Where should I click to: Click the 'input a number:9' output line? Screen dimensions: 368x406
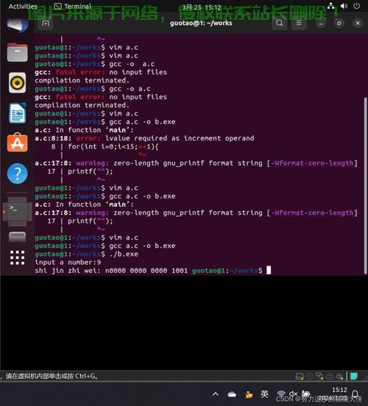[x=68, y=263]
